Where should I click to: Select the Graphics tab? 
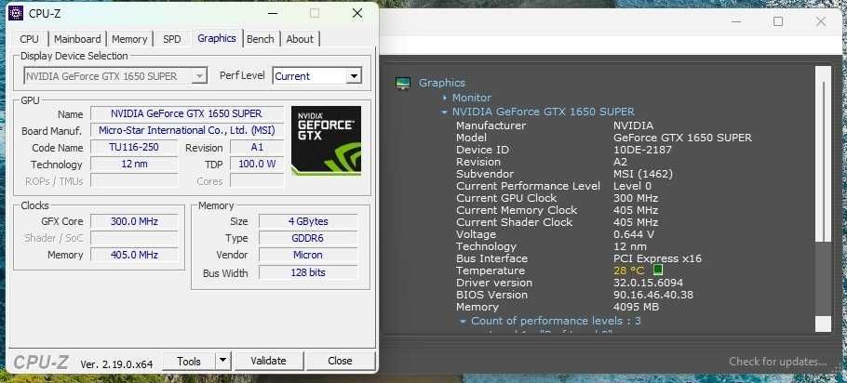point(217,38)
